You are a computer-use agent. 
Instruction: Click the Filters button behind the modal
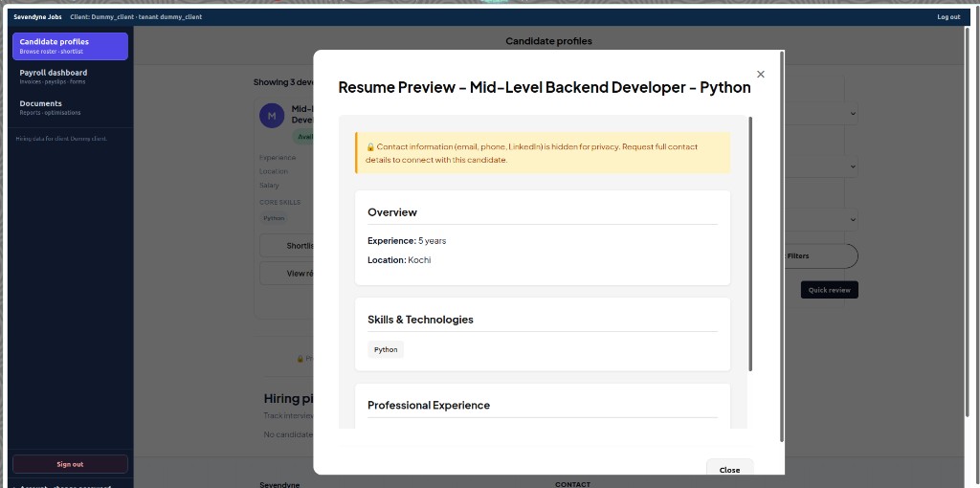click(x=820, y=256)
